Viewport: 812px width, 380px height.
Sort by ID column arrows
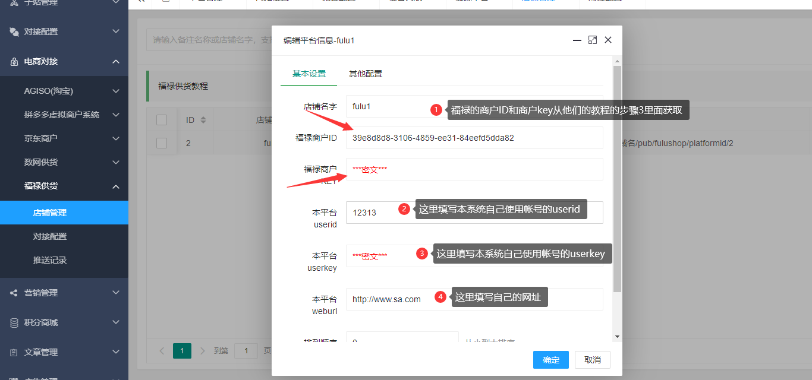click(203, 120)
